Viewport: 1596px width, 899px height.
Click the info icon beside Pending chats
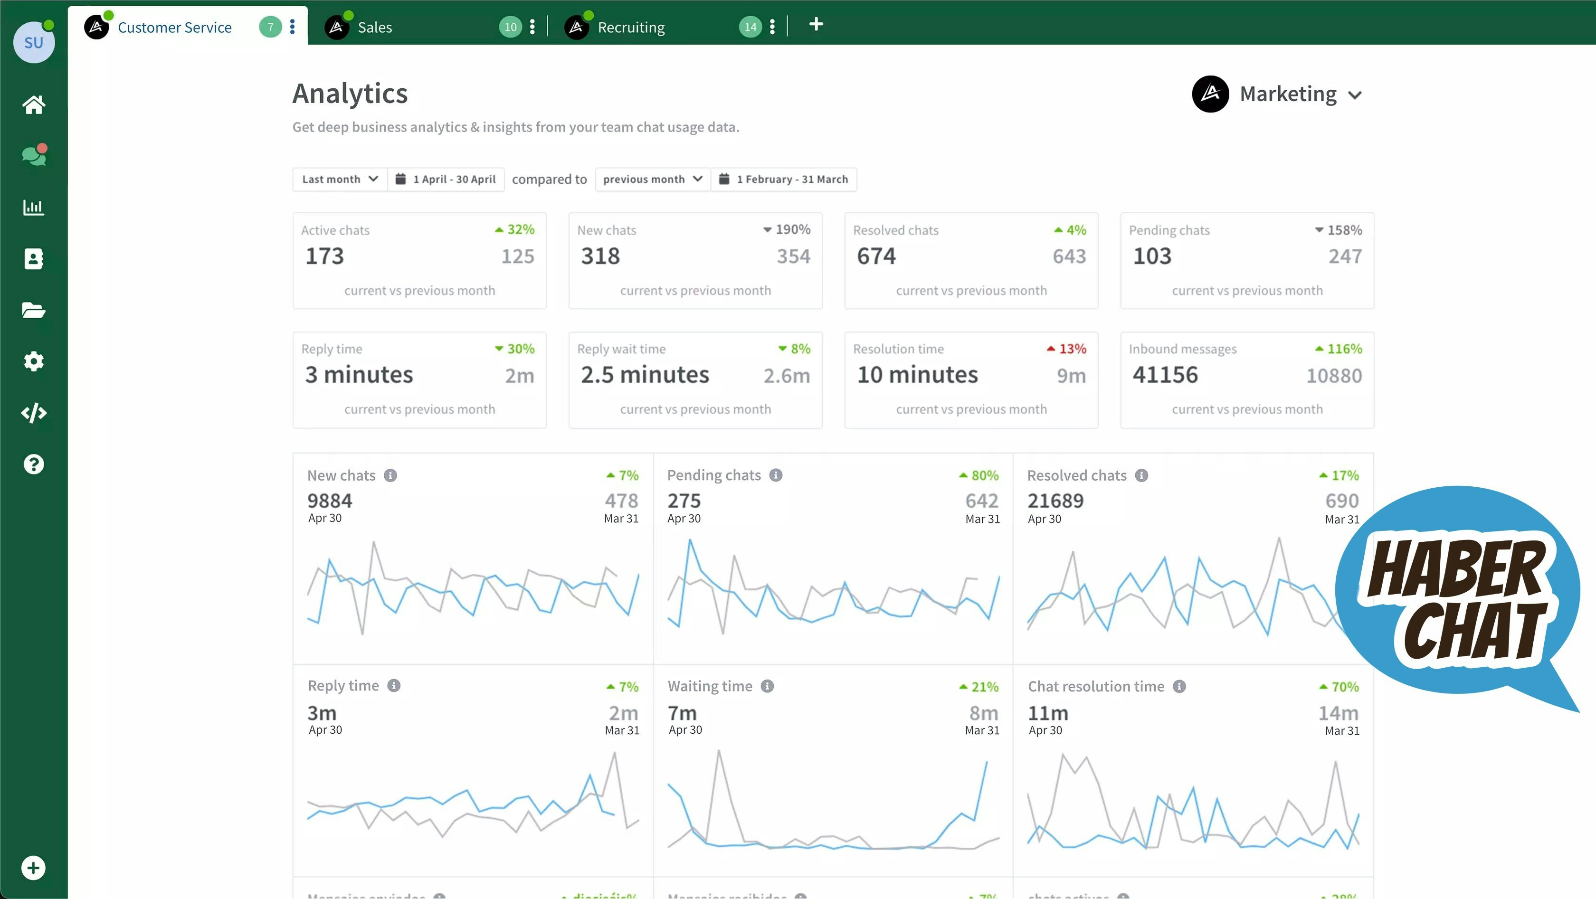click(776, 475)
